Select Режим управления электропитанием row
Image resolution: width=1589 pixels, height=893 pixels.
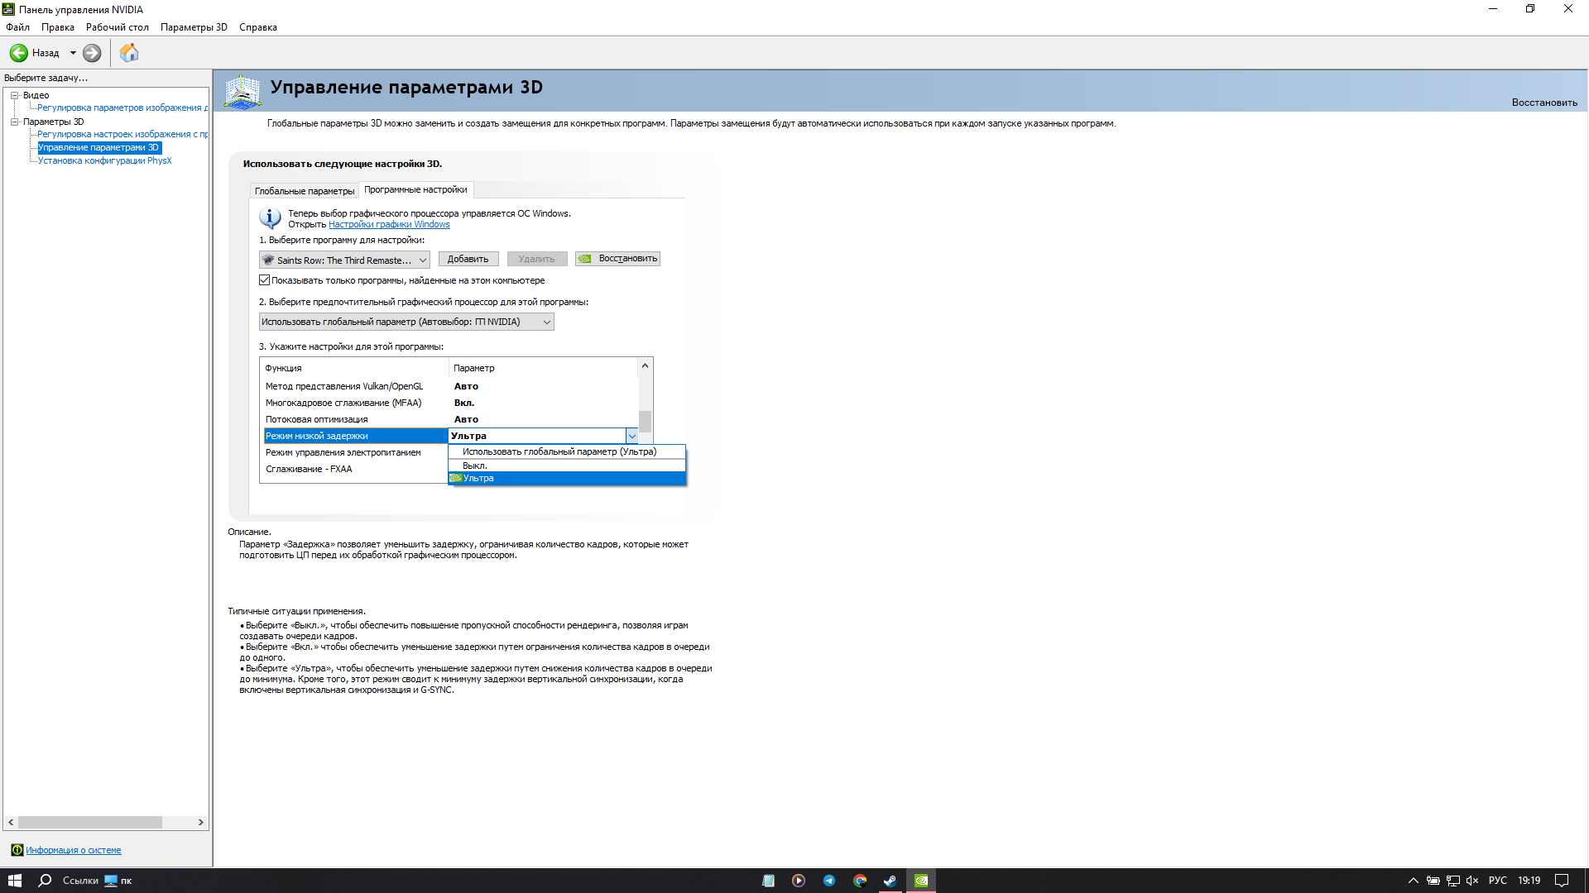(354, 452)
